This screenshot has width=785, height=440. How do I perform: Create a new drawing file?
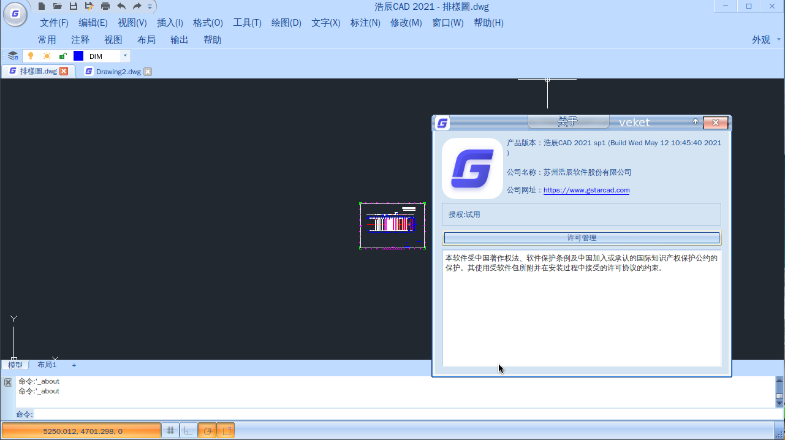[x=42, y=6]
